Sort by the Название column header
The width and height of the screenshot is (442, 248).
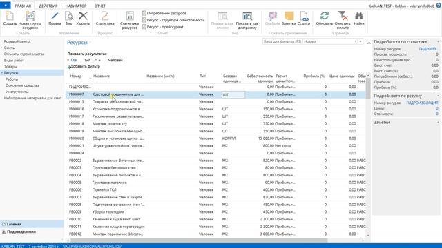pos(102,76)
